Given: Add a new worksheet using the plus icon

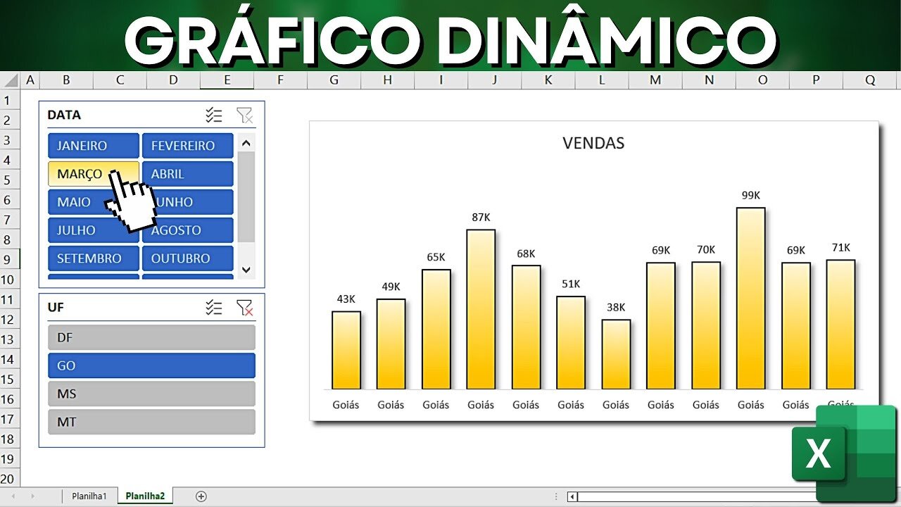Looking at the screenshot, I should pos(201,496).
